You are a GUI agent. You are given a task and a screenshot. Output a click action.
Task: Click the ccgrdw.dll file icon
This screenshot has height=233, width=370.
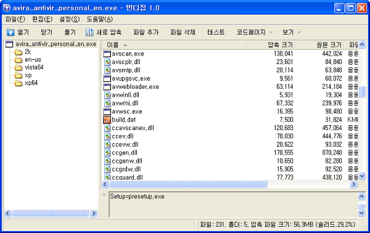[x=107, y=170]
